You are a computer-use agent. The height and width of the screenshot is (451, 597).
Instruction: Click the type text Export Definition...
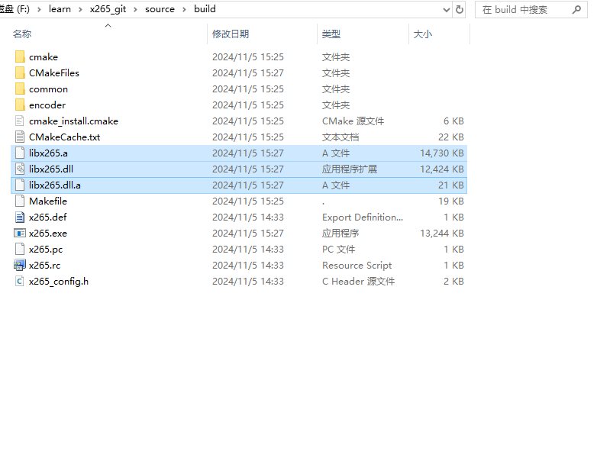(x=363, y=217)
